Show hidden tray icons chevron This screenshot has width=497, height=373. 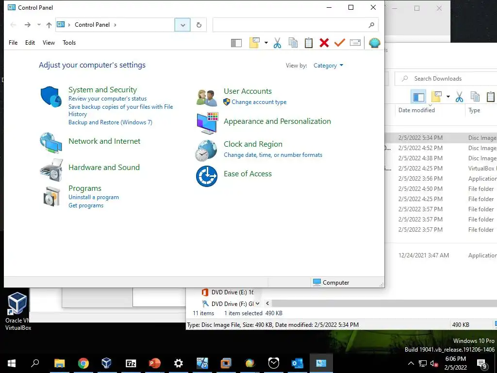tap(411, 363)
